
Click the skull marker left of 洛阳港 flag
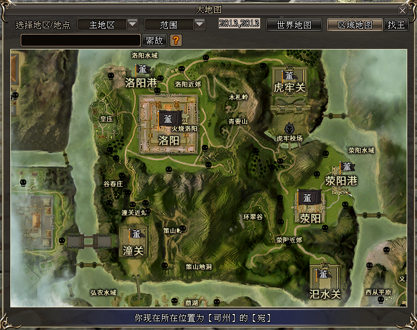click(111, 76)
